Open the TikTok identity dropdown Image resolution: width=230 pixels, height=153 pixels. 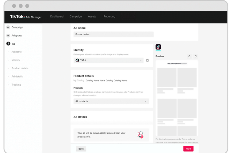pos(109,60)
